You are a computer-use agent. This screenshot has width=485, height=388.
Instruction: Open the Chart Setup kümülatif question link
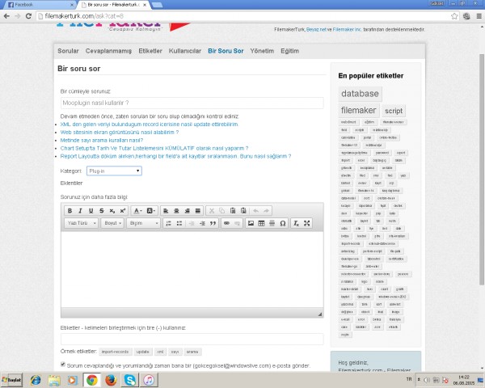click(x=154, y=149)
